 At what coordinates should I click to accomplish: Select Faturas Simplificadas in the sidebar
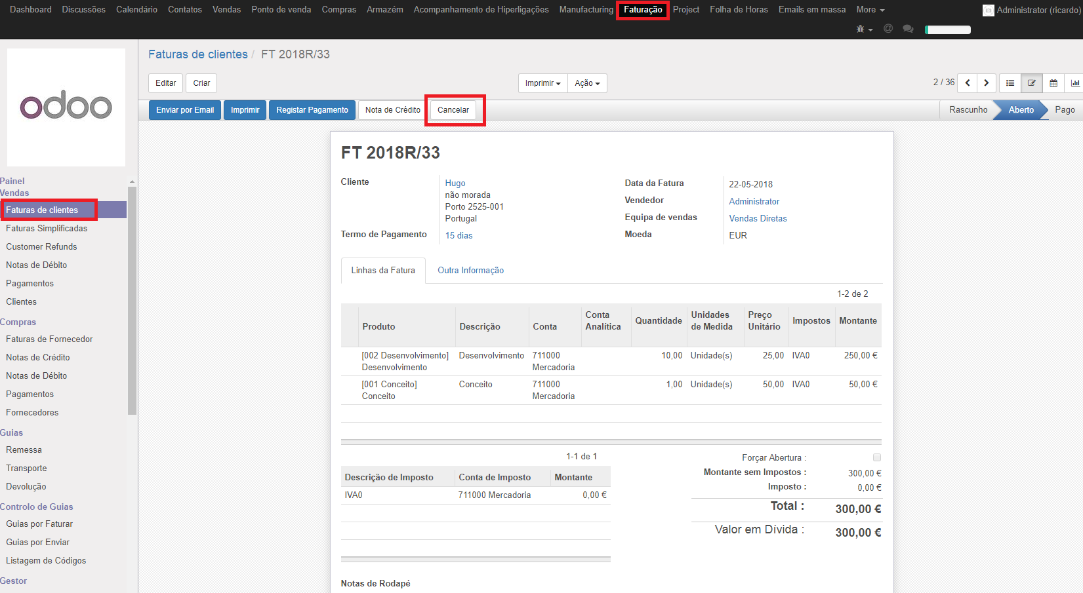[x=47, y=229]
